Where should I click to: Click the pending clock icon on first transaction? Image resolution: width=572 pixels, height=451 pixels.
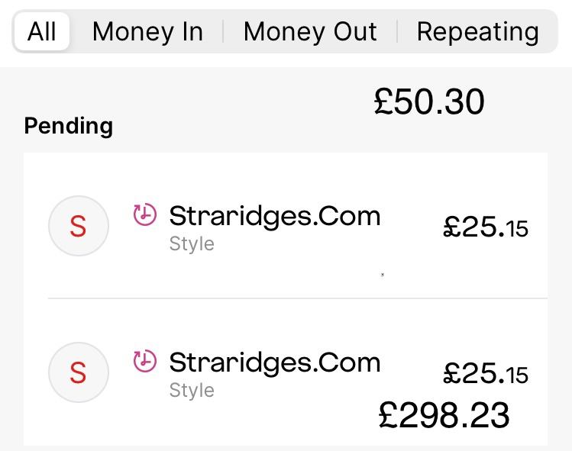[x=144, y=215]
